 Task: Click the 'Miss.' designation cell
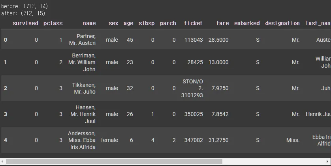(x=293, y=140)
